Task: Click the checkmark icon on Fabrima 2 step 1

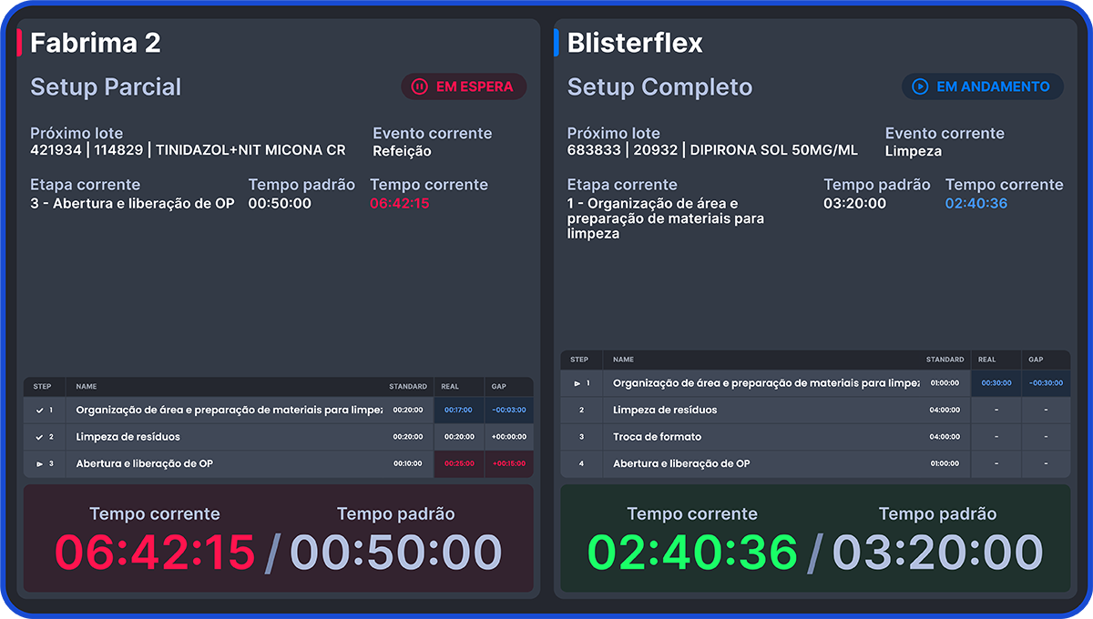Action: [39, 411]
